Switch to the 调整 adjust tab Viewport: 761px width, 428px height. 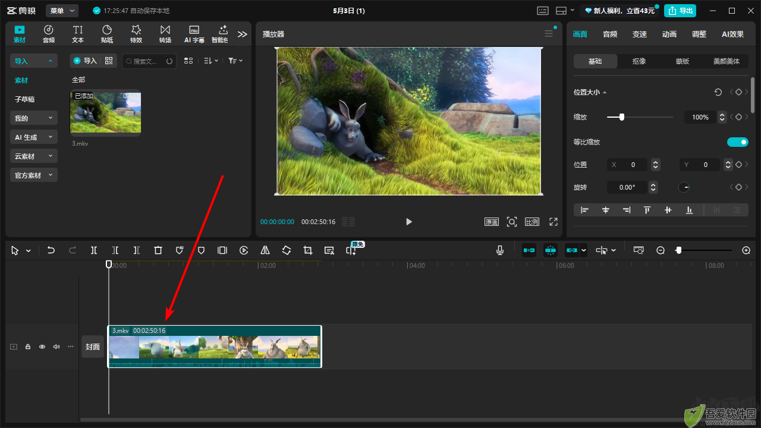699,34
